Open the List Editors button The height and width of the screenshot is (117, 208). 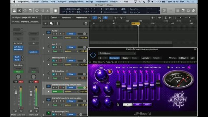click(x=178, y=11)
